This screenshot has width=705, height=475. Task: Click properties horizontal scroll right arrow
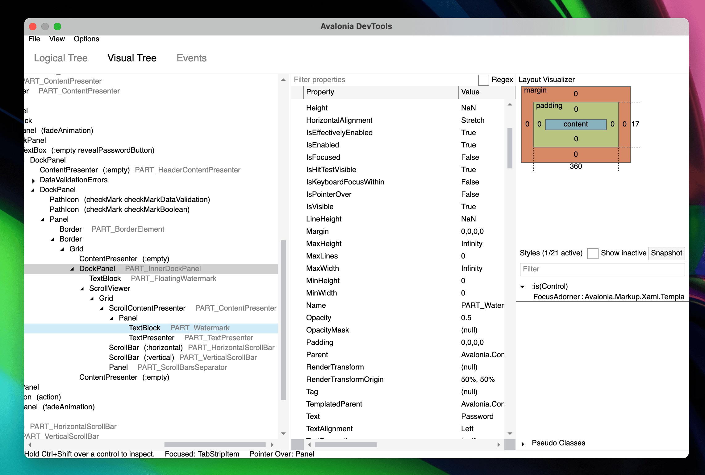(x=499, y=445)
